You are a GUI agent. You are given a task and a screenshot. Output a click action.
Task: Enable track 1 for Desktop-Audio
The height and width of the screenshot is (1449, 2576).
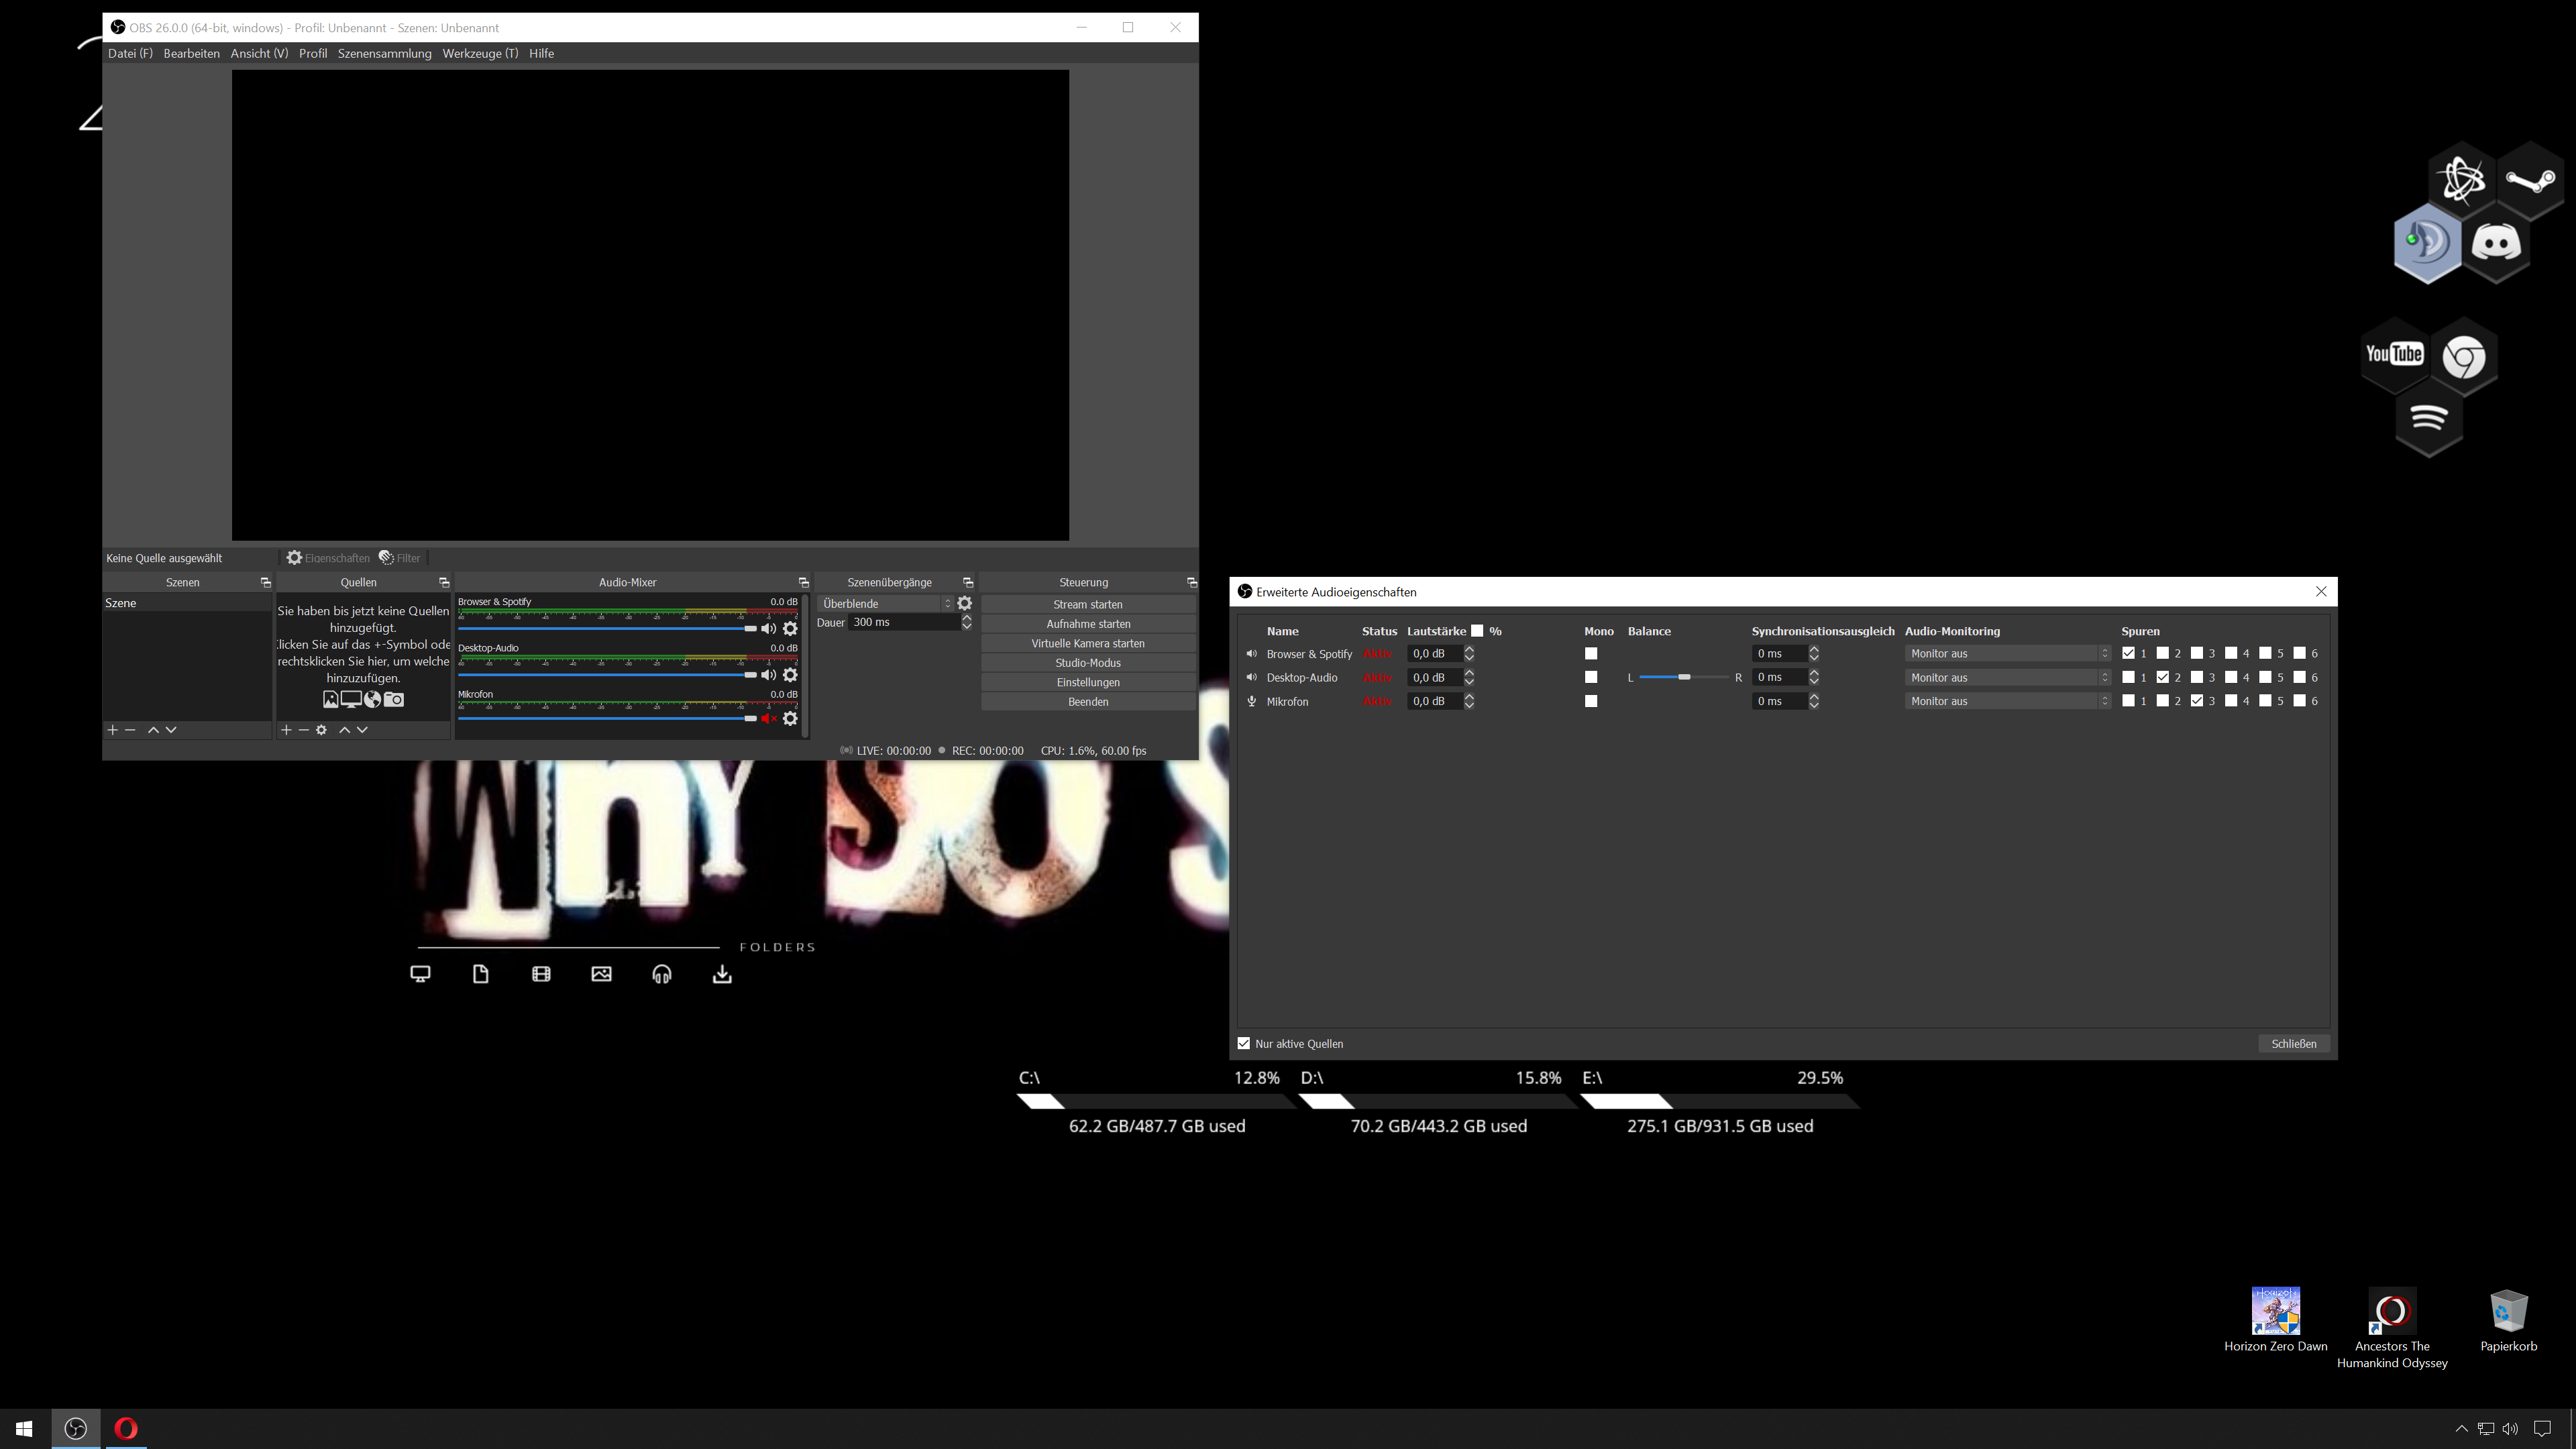[x=2128, y=678]
